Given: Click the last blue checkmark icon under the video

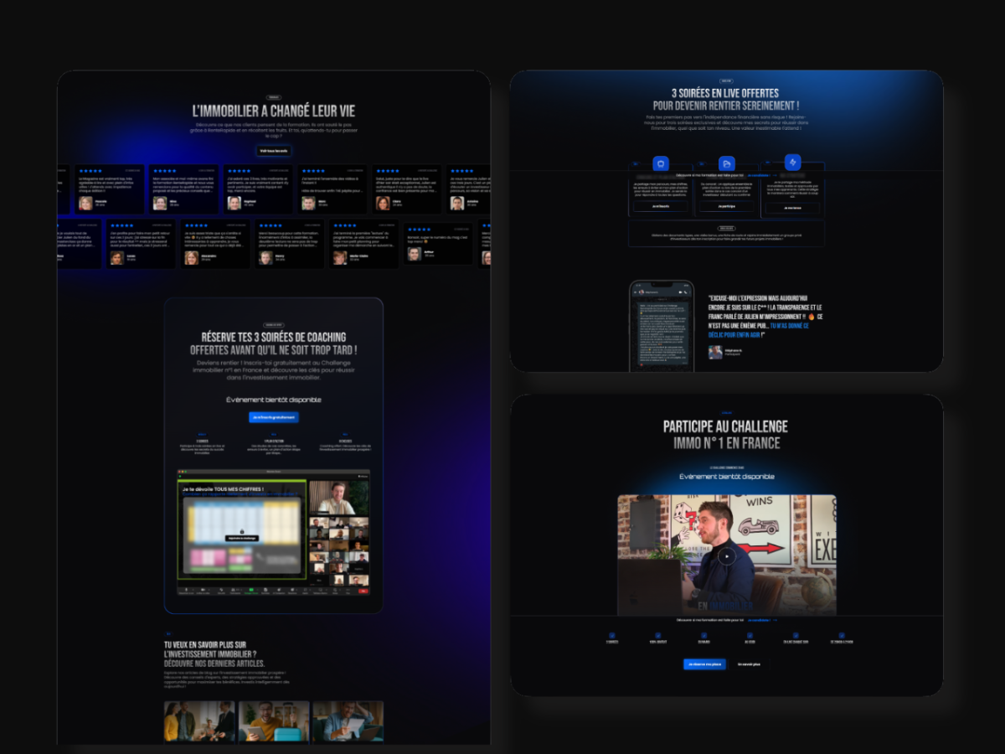Looking at the screenshot, I should tap(842, 636).
